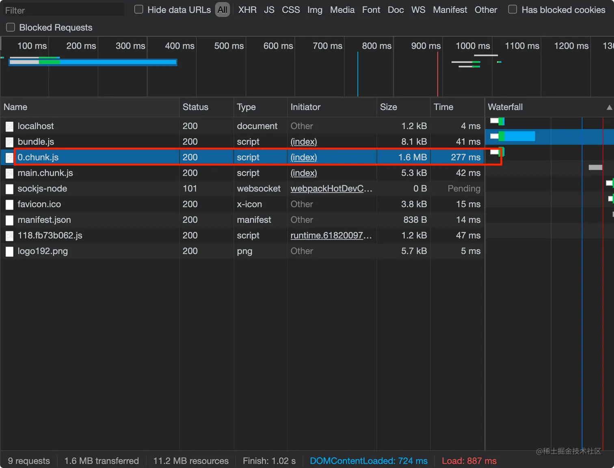Sort requests by Time column

(x=457, y=107)
